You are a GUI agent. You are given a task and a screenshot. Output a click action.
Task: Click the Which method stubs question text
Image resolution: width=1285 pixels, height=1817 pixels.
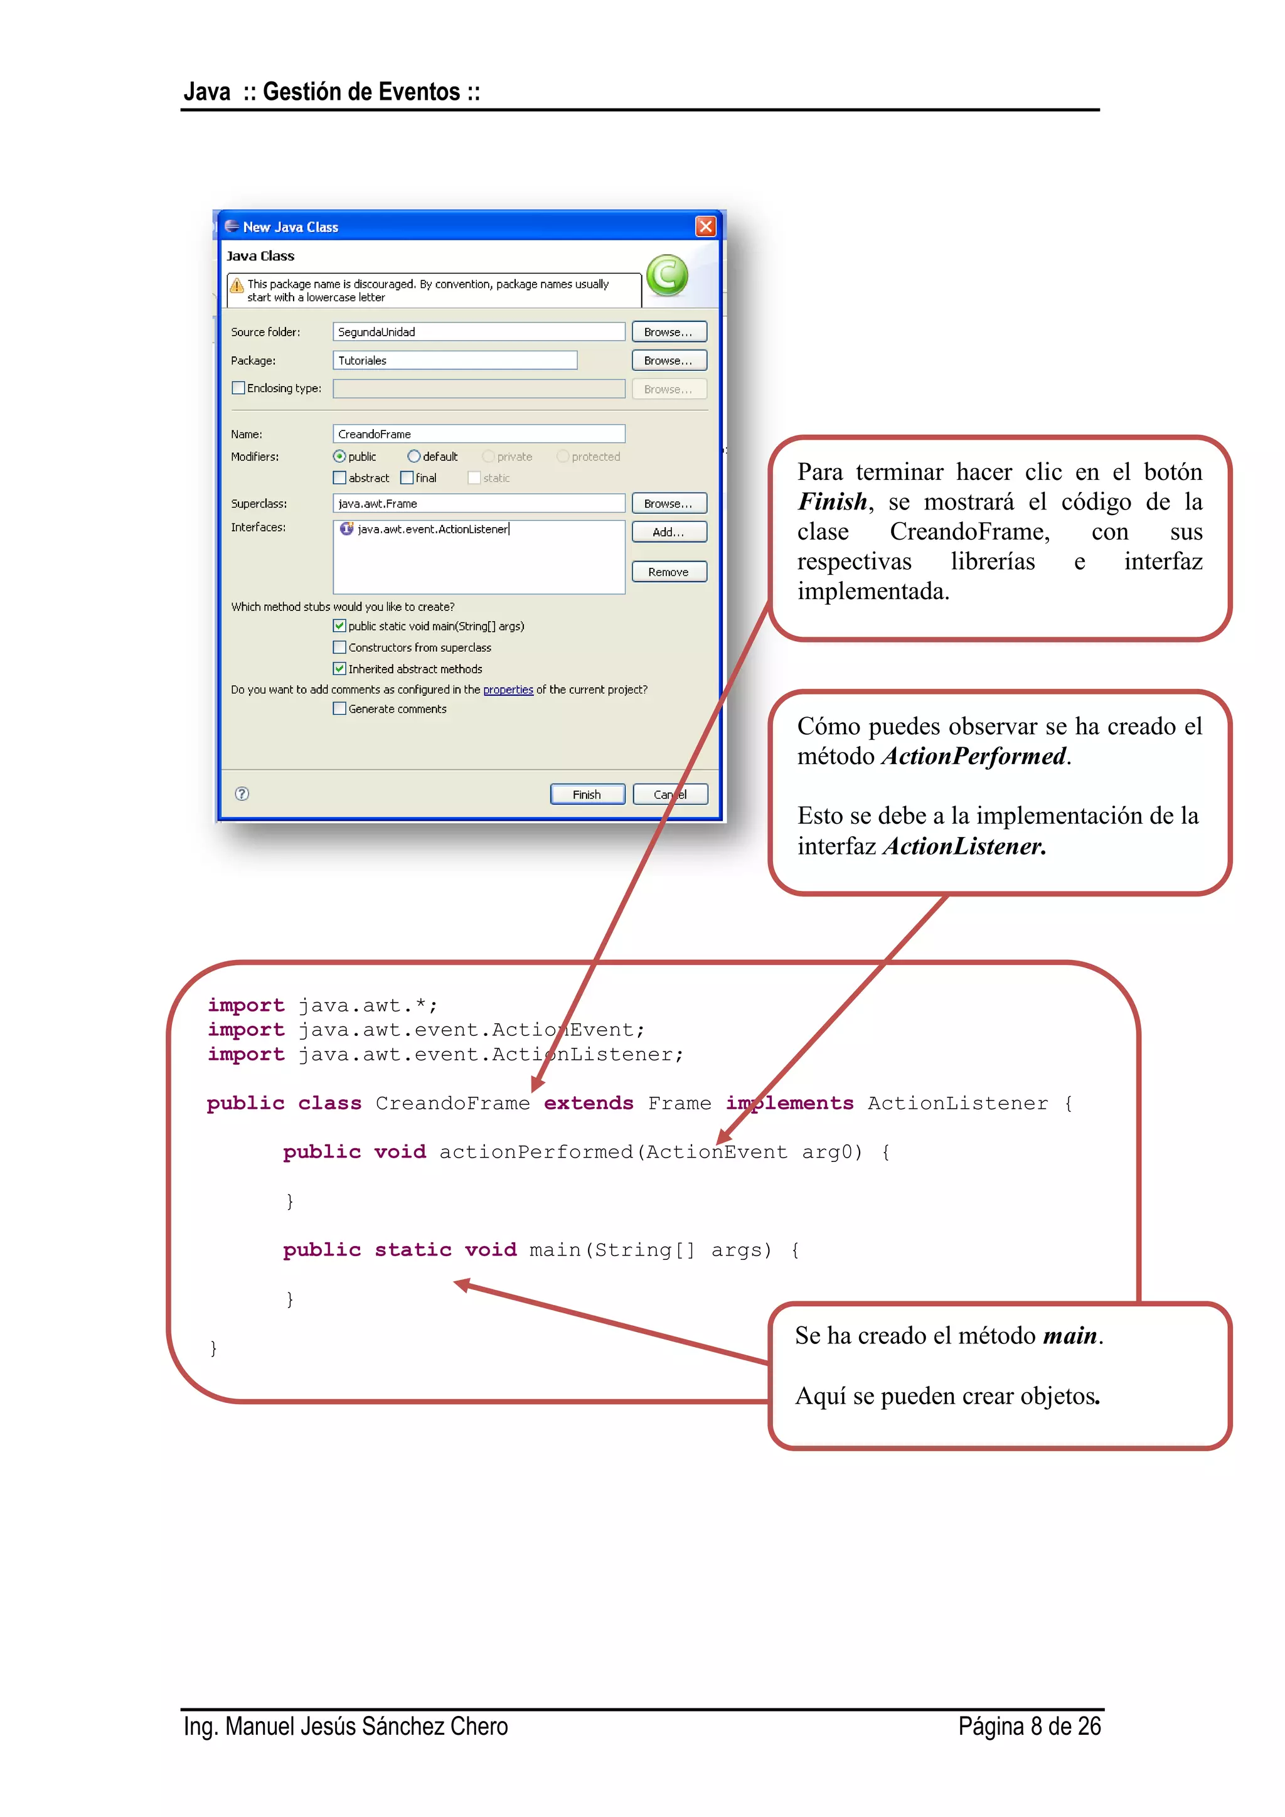pyautogui.click(x=343, y=607)
